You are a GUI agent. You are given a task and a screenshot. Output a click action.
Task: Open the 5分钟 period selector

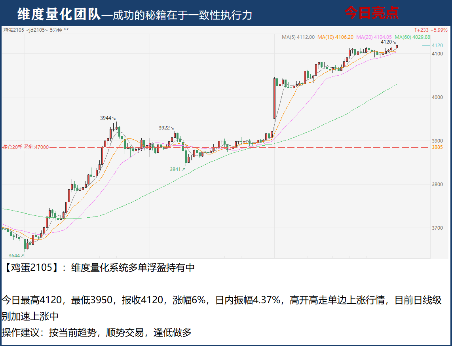coord(56,30)
